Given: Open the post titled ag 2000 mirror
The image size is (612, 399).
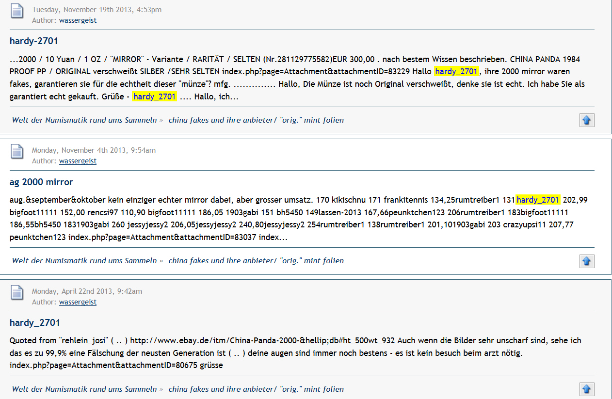Looking at the screenshot, I should 41,182.
